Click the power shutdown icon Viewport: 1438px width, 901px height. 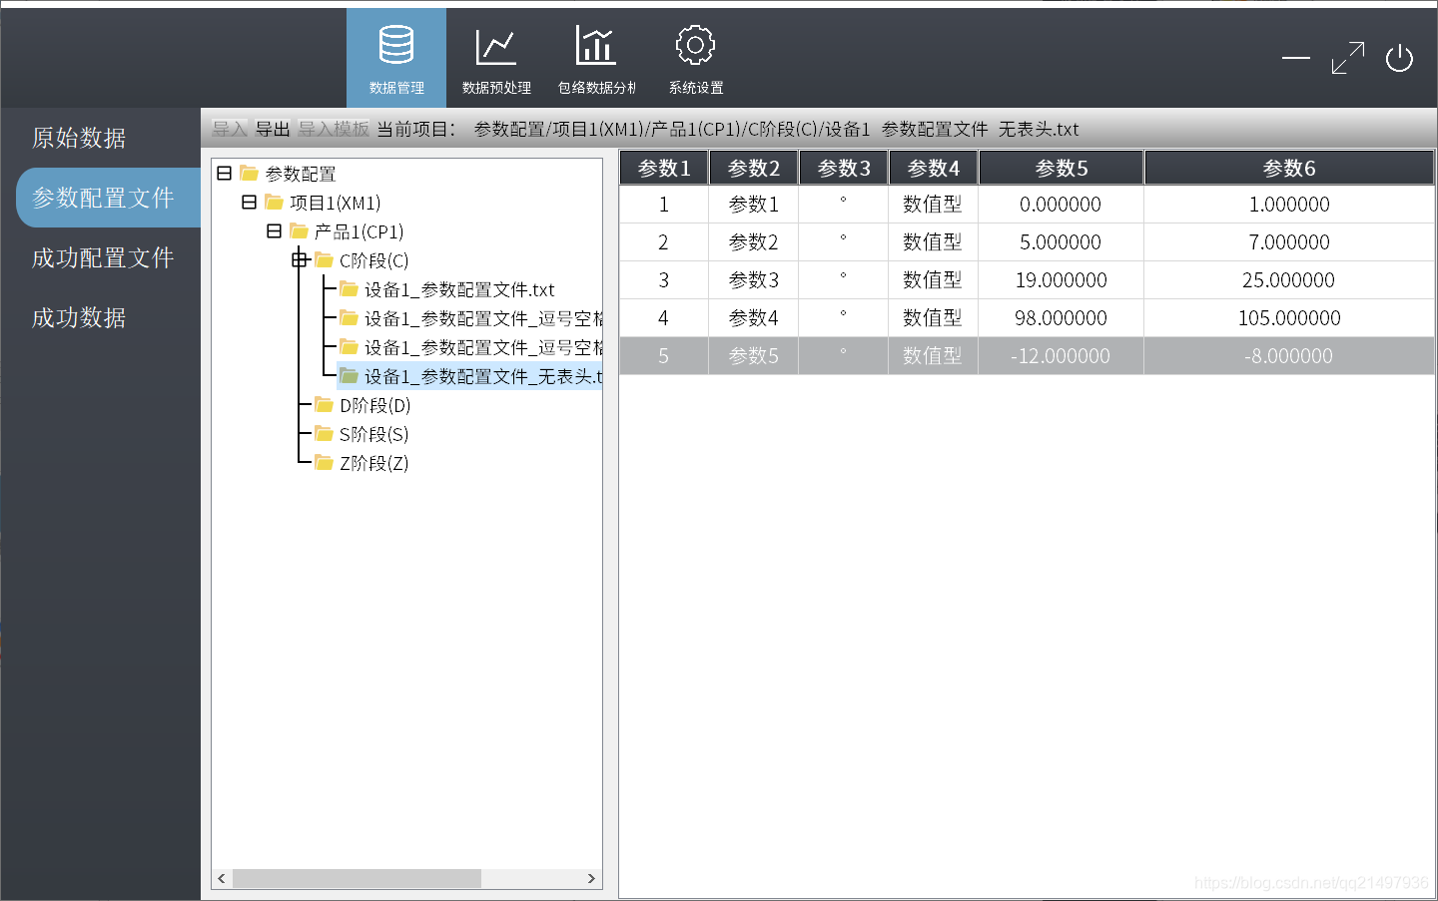tap(1399, 58)
